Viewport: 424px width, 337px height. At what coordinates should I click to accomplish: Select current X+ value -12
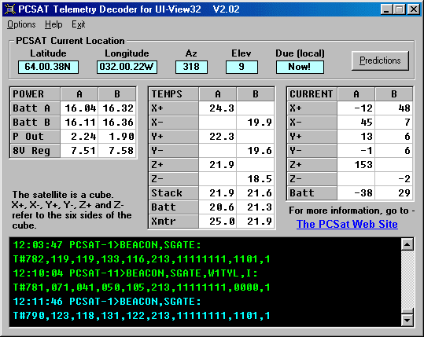[356, 108]
